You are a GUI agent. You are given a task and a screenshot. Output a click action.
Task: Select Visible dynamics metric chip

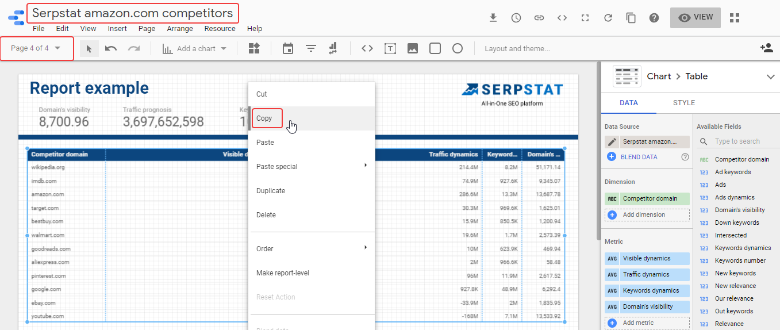(x=647, y=259)
